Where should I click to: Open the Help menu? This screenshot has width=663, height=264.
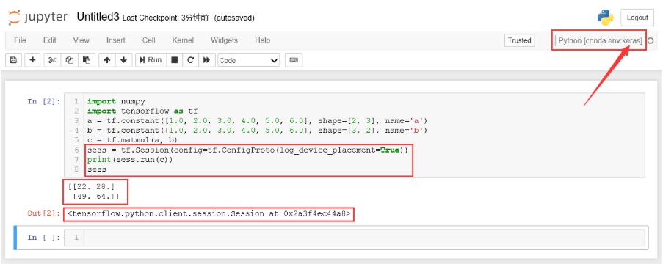tap(262, 40)
